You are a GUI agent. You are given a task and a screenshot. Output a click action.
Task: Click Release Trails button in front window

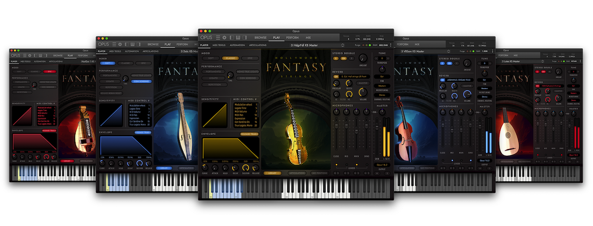coord(250,133)
